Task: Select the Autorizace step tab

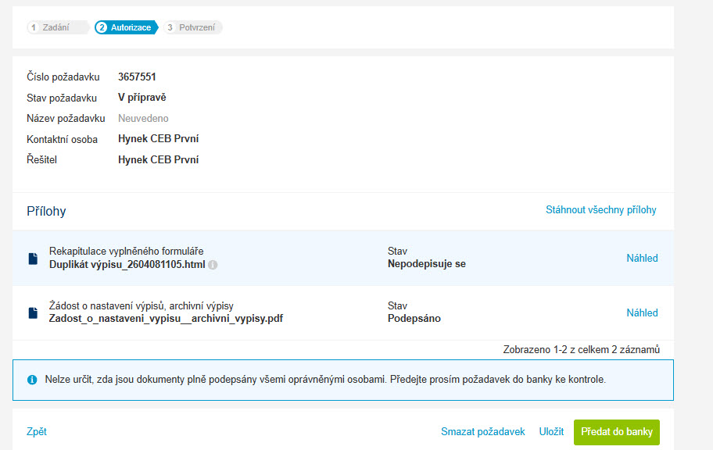Action: click(126, 27)
